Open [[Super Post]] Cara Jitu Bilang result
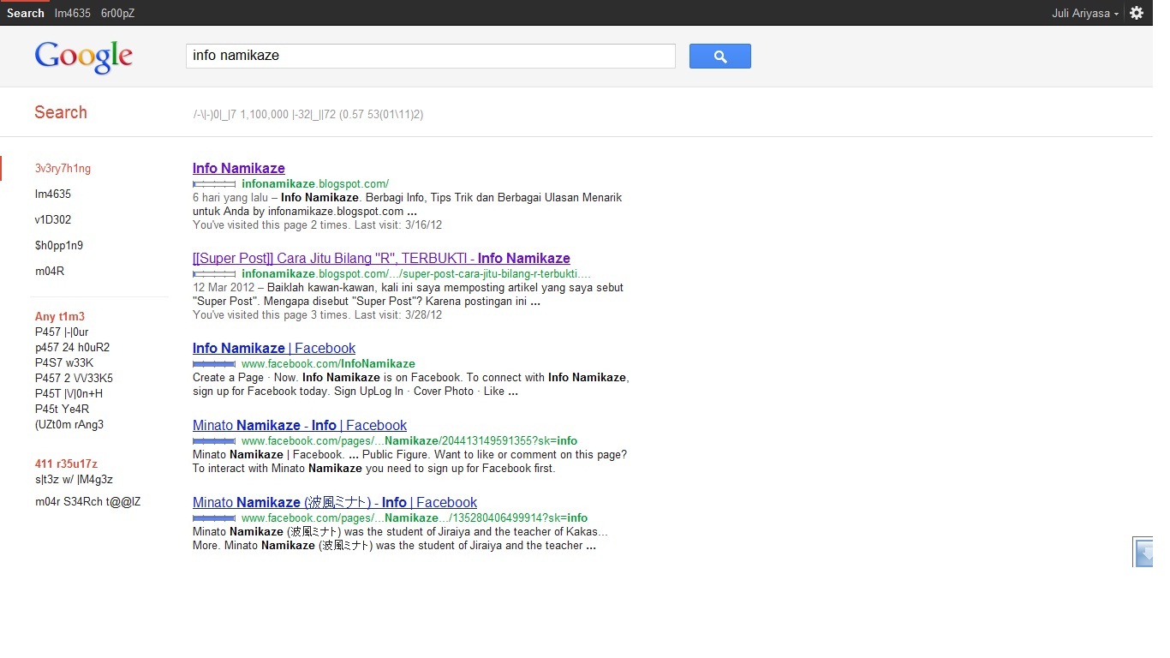 [x=381, y=259]
